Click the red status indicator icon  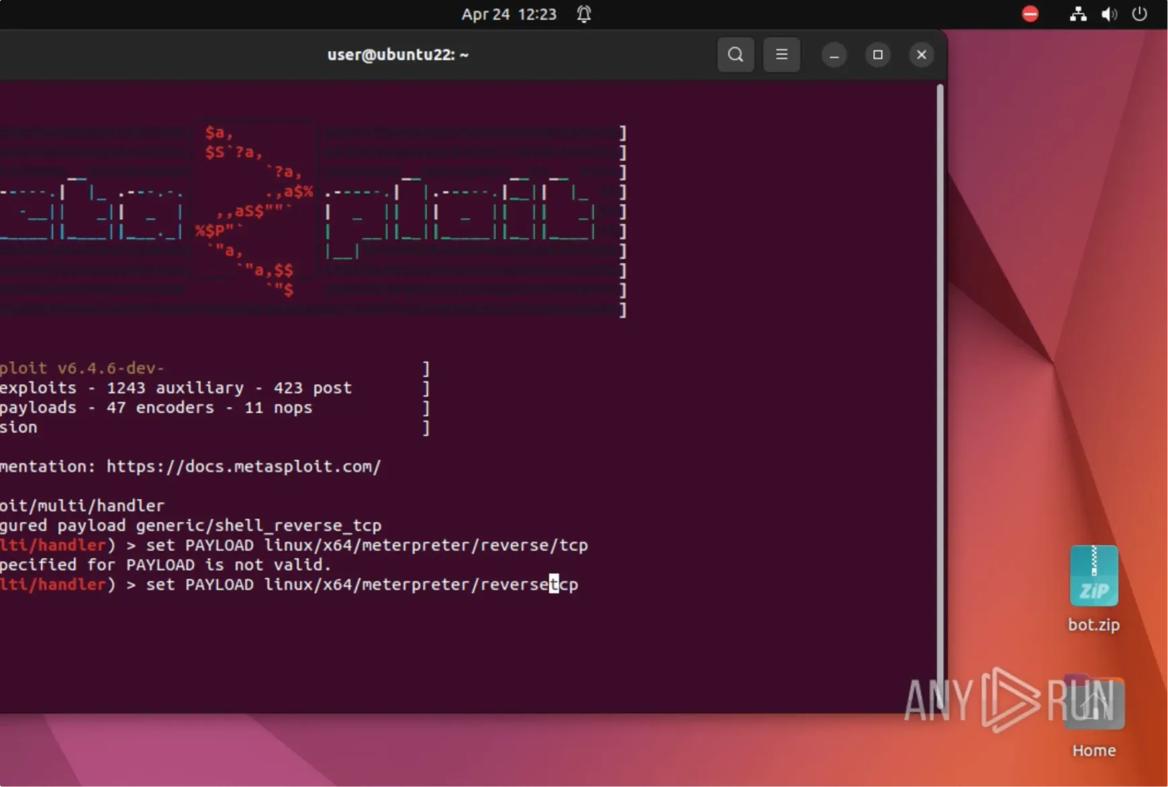click(1030, 14)
